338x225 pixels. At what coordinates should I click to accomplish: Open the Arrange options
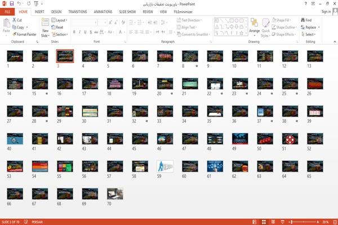pos(255,28)
